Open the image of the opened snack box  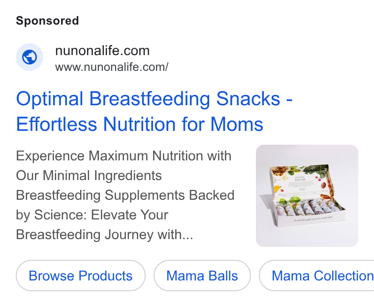[x=307, y=196]
